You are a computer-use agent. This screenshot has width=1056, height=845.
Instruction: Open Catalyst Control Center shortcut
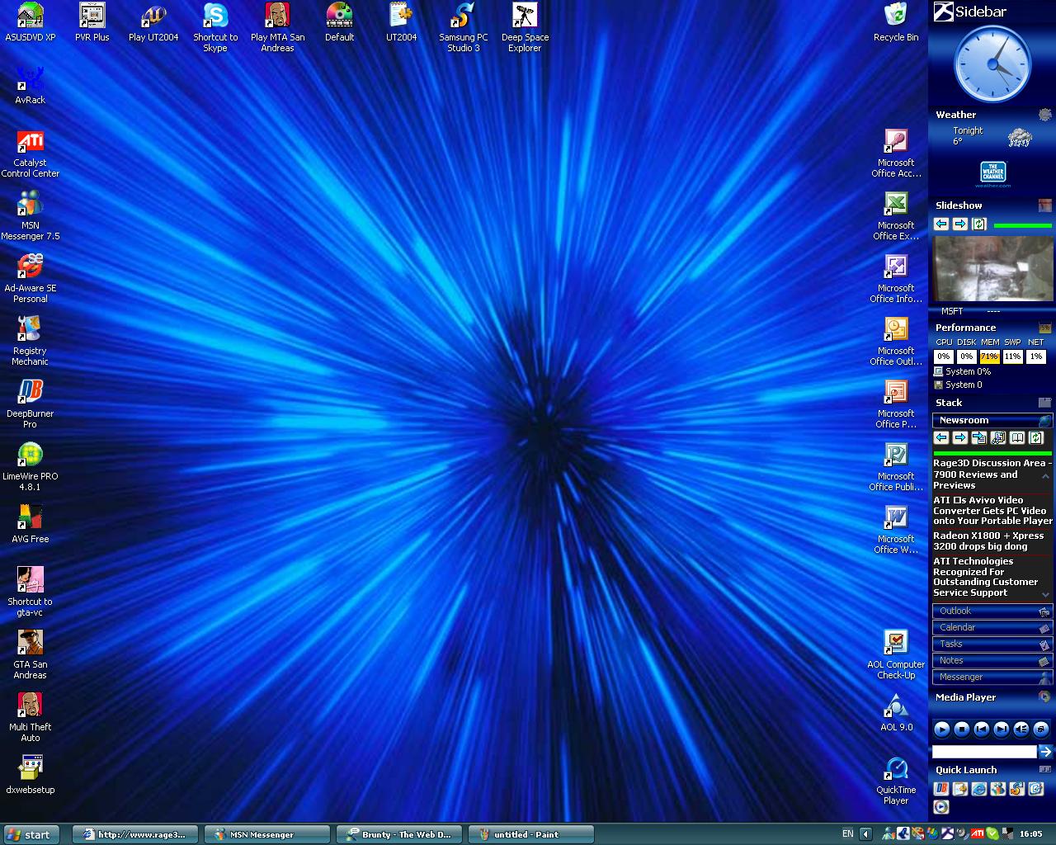(31, 153)
